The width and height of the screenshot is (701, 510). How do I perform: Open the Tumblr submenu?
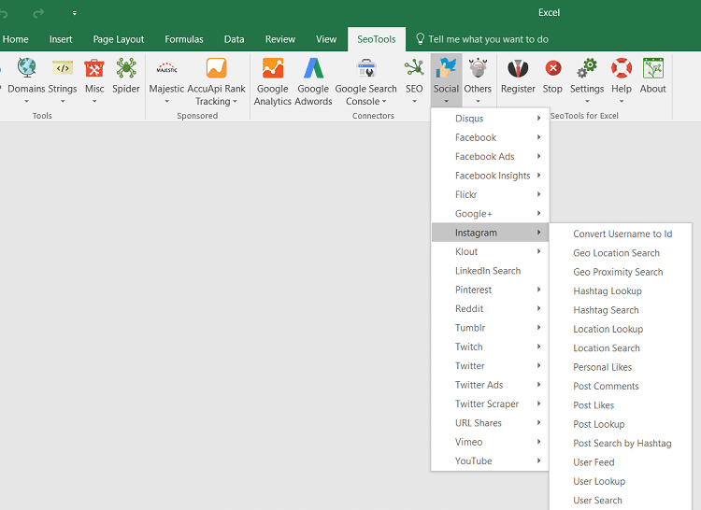(x=490, y=328)
